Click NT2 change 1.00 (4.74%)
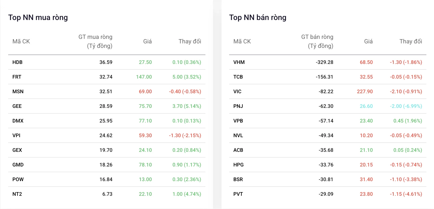Image resolution: width=434 pixels, height=209 pixels. 187,194
